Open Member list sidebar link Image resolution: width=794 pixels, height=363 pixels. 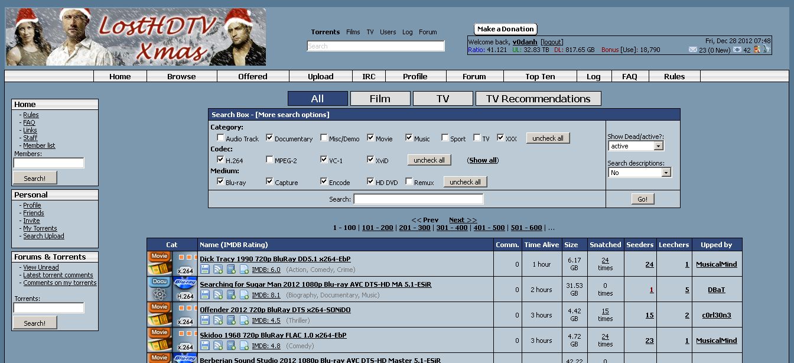pos(39,145)
